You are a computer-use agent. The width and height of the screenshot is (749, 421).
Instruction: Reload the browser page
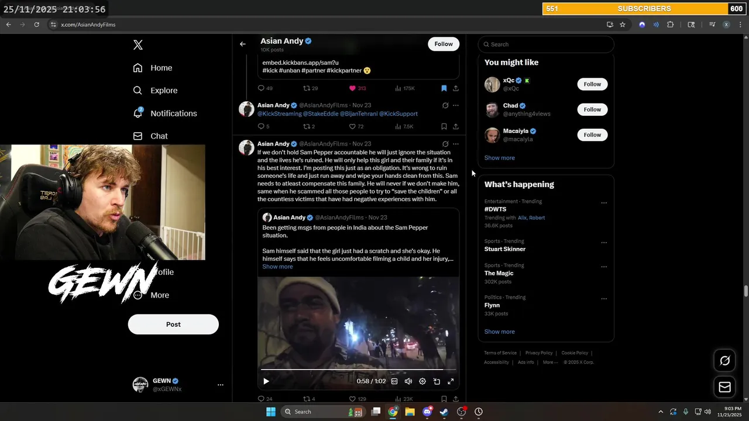(36, 25)
